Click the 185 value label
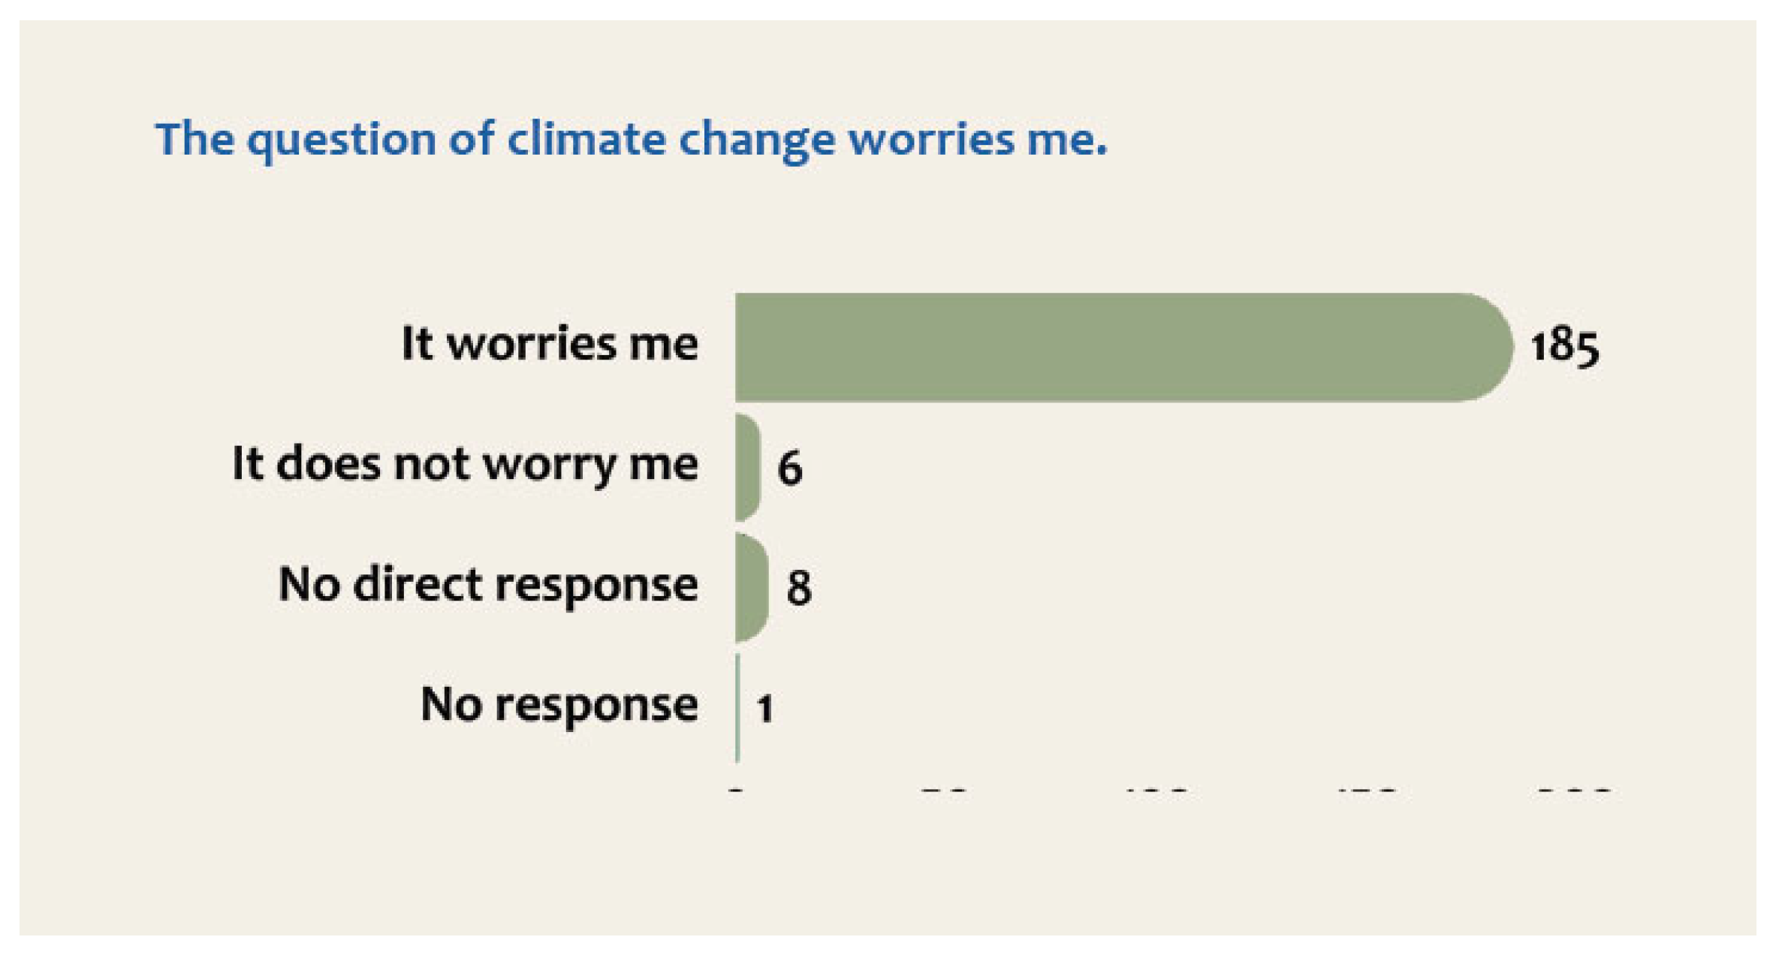Viewport: 1779px width, 961px height. (x=1565, y=347)
